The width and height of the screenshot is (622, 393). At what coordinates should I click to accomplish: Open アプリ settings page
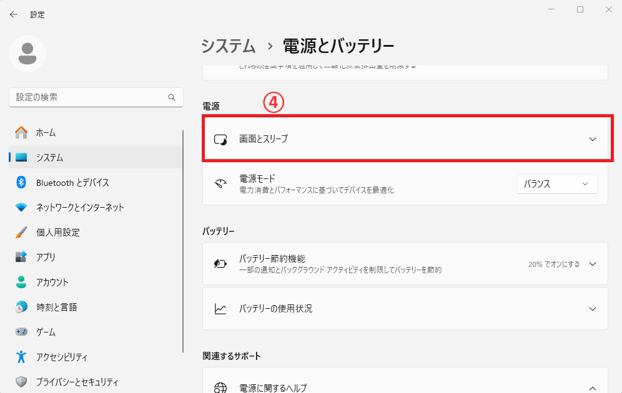click(x=46, y=257)
